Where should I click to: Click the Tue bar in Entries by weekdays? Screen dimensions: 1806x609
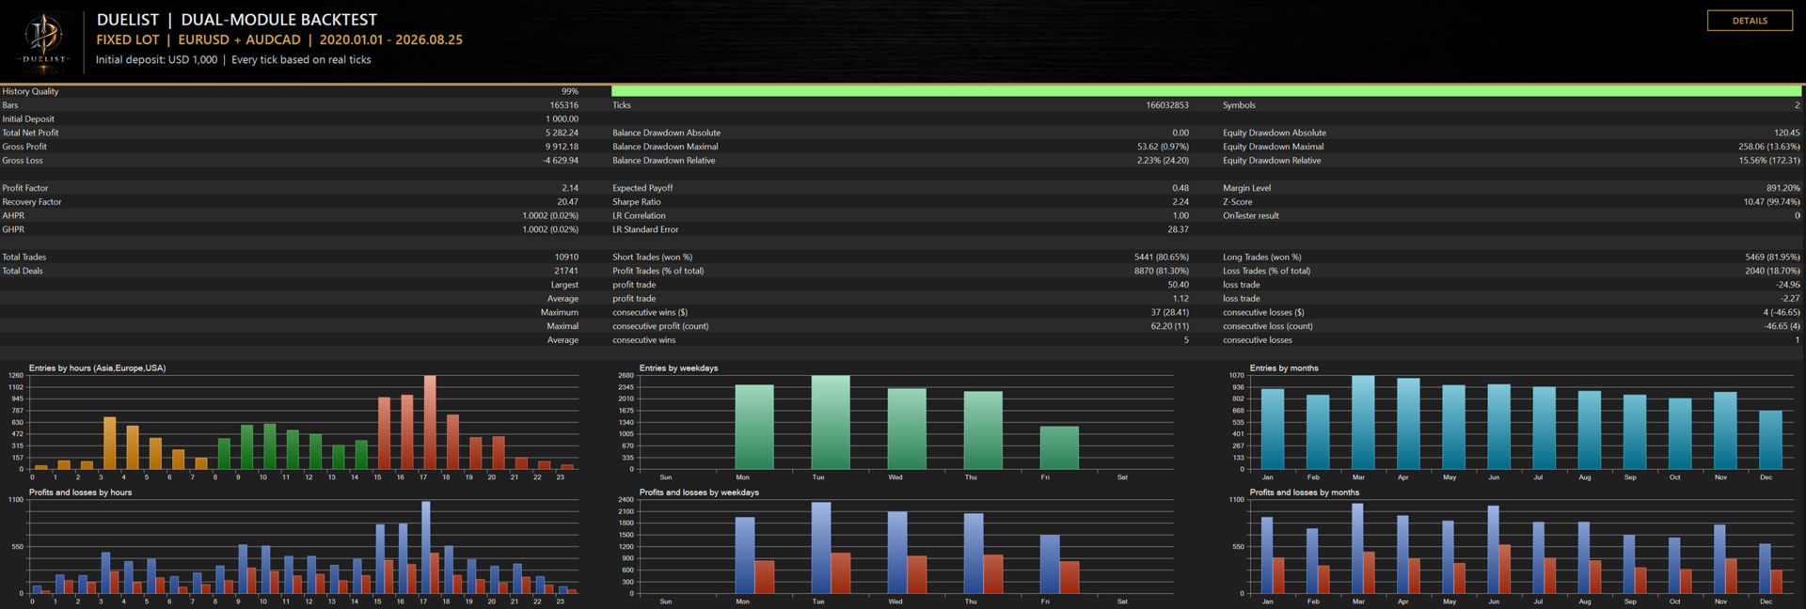831,422
